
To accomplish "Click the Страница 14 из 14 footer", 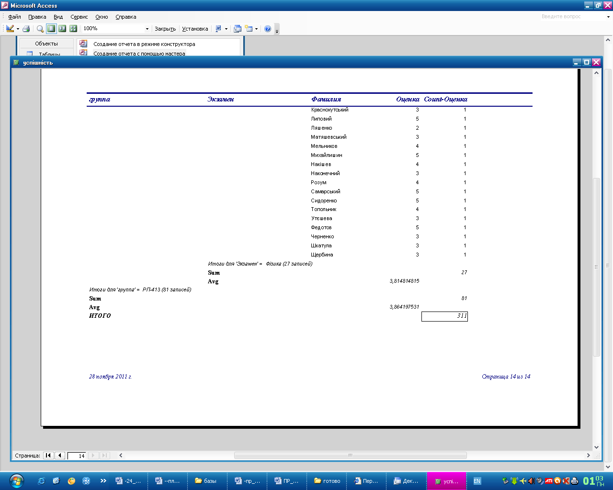I will (506, 377).
